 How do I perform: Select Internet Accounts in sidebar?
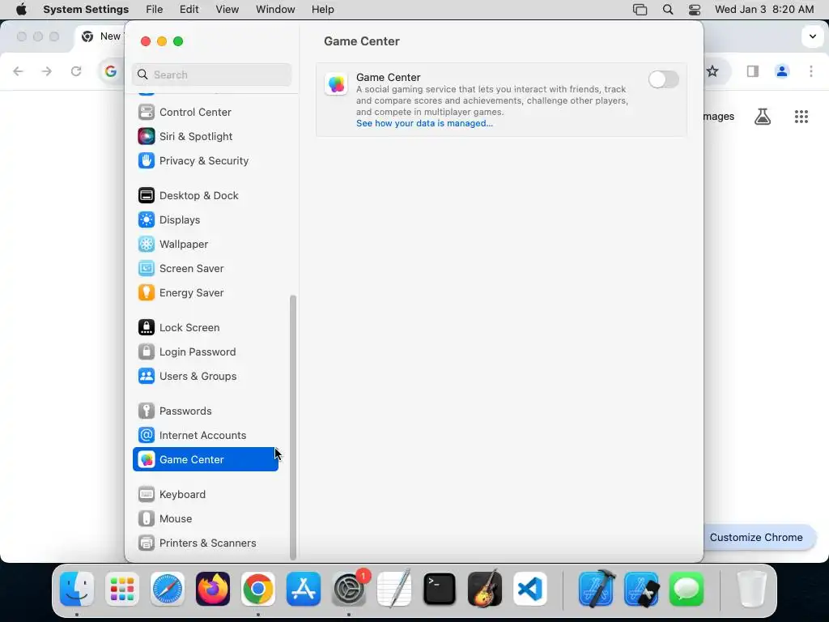(206, 436)
